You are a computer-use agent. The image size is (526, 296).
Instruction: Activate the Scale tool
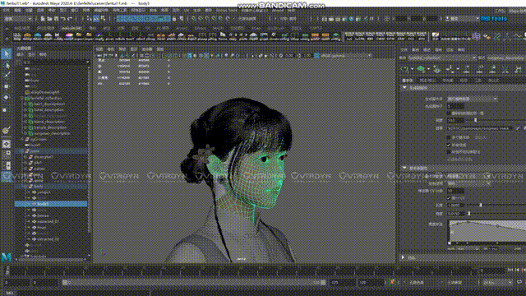pos(7,109)
